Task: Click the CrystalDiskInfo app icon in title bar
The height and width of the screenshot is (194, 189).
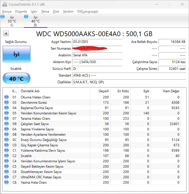Action: [5, 4]
